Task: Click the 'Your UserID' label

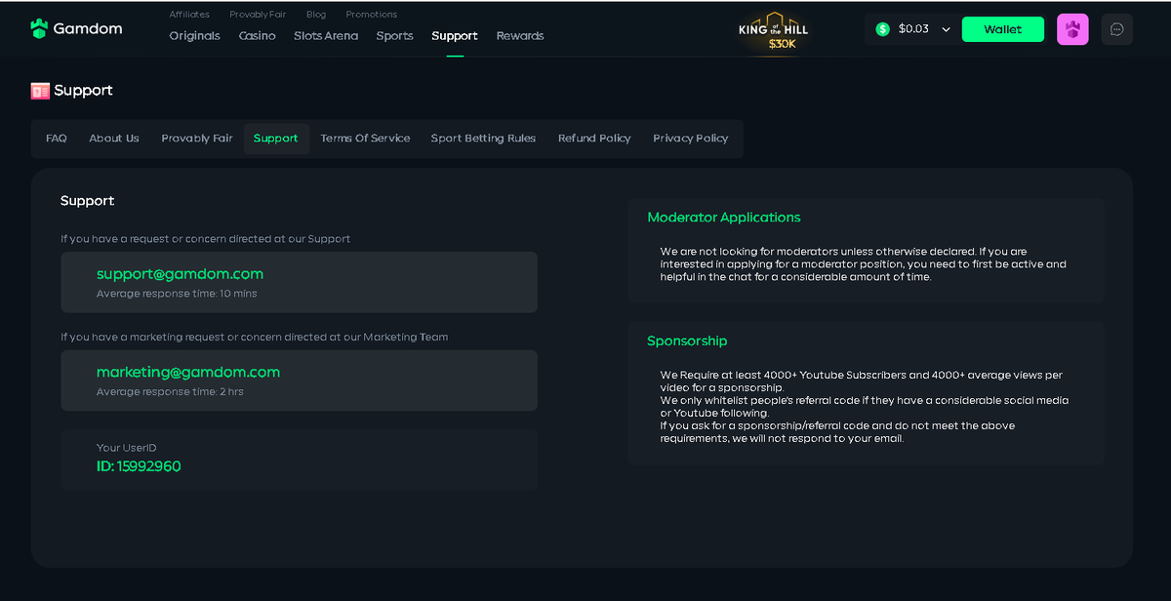Action: (x=127, y=448)
